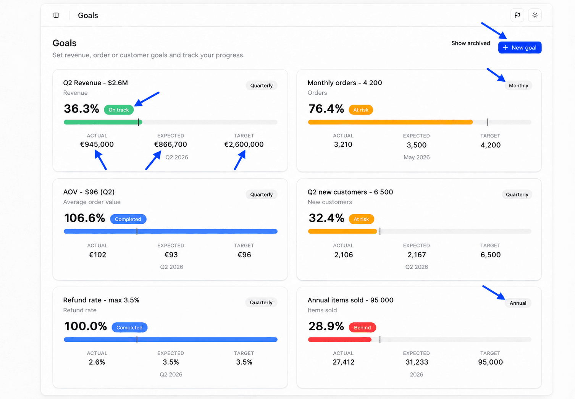Click target AOV value €96
Viewport: 575px width, 399px height.
[x=244, y=255]
